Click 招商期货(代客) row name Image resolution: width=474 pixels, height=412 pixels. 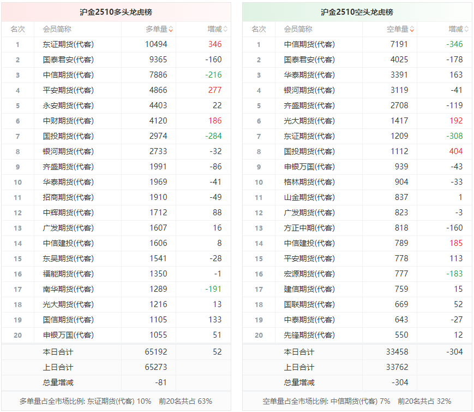[x=68, y=197]
